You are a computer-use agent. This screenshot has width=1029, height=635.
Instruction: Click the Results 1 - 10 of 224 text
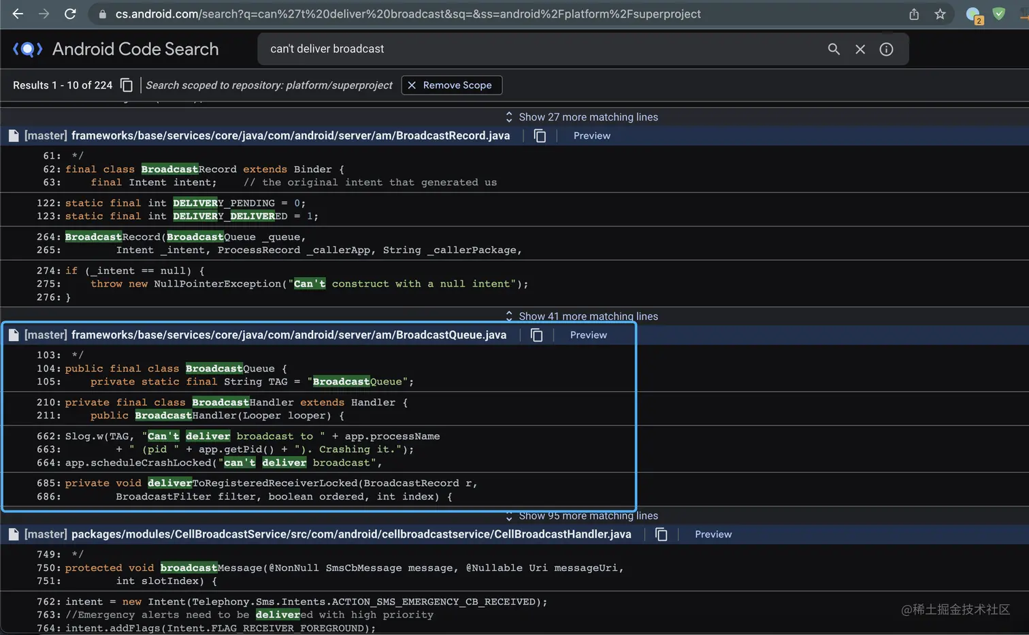coord(63,85)
